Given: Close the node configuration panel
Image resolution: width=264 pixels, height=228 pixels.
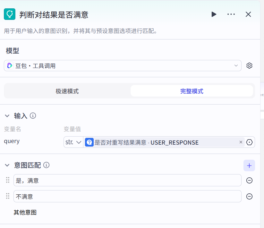Looking at the screenshot, I should tap(248, 14).
